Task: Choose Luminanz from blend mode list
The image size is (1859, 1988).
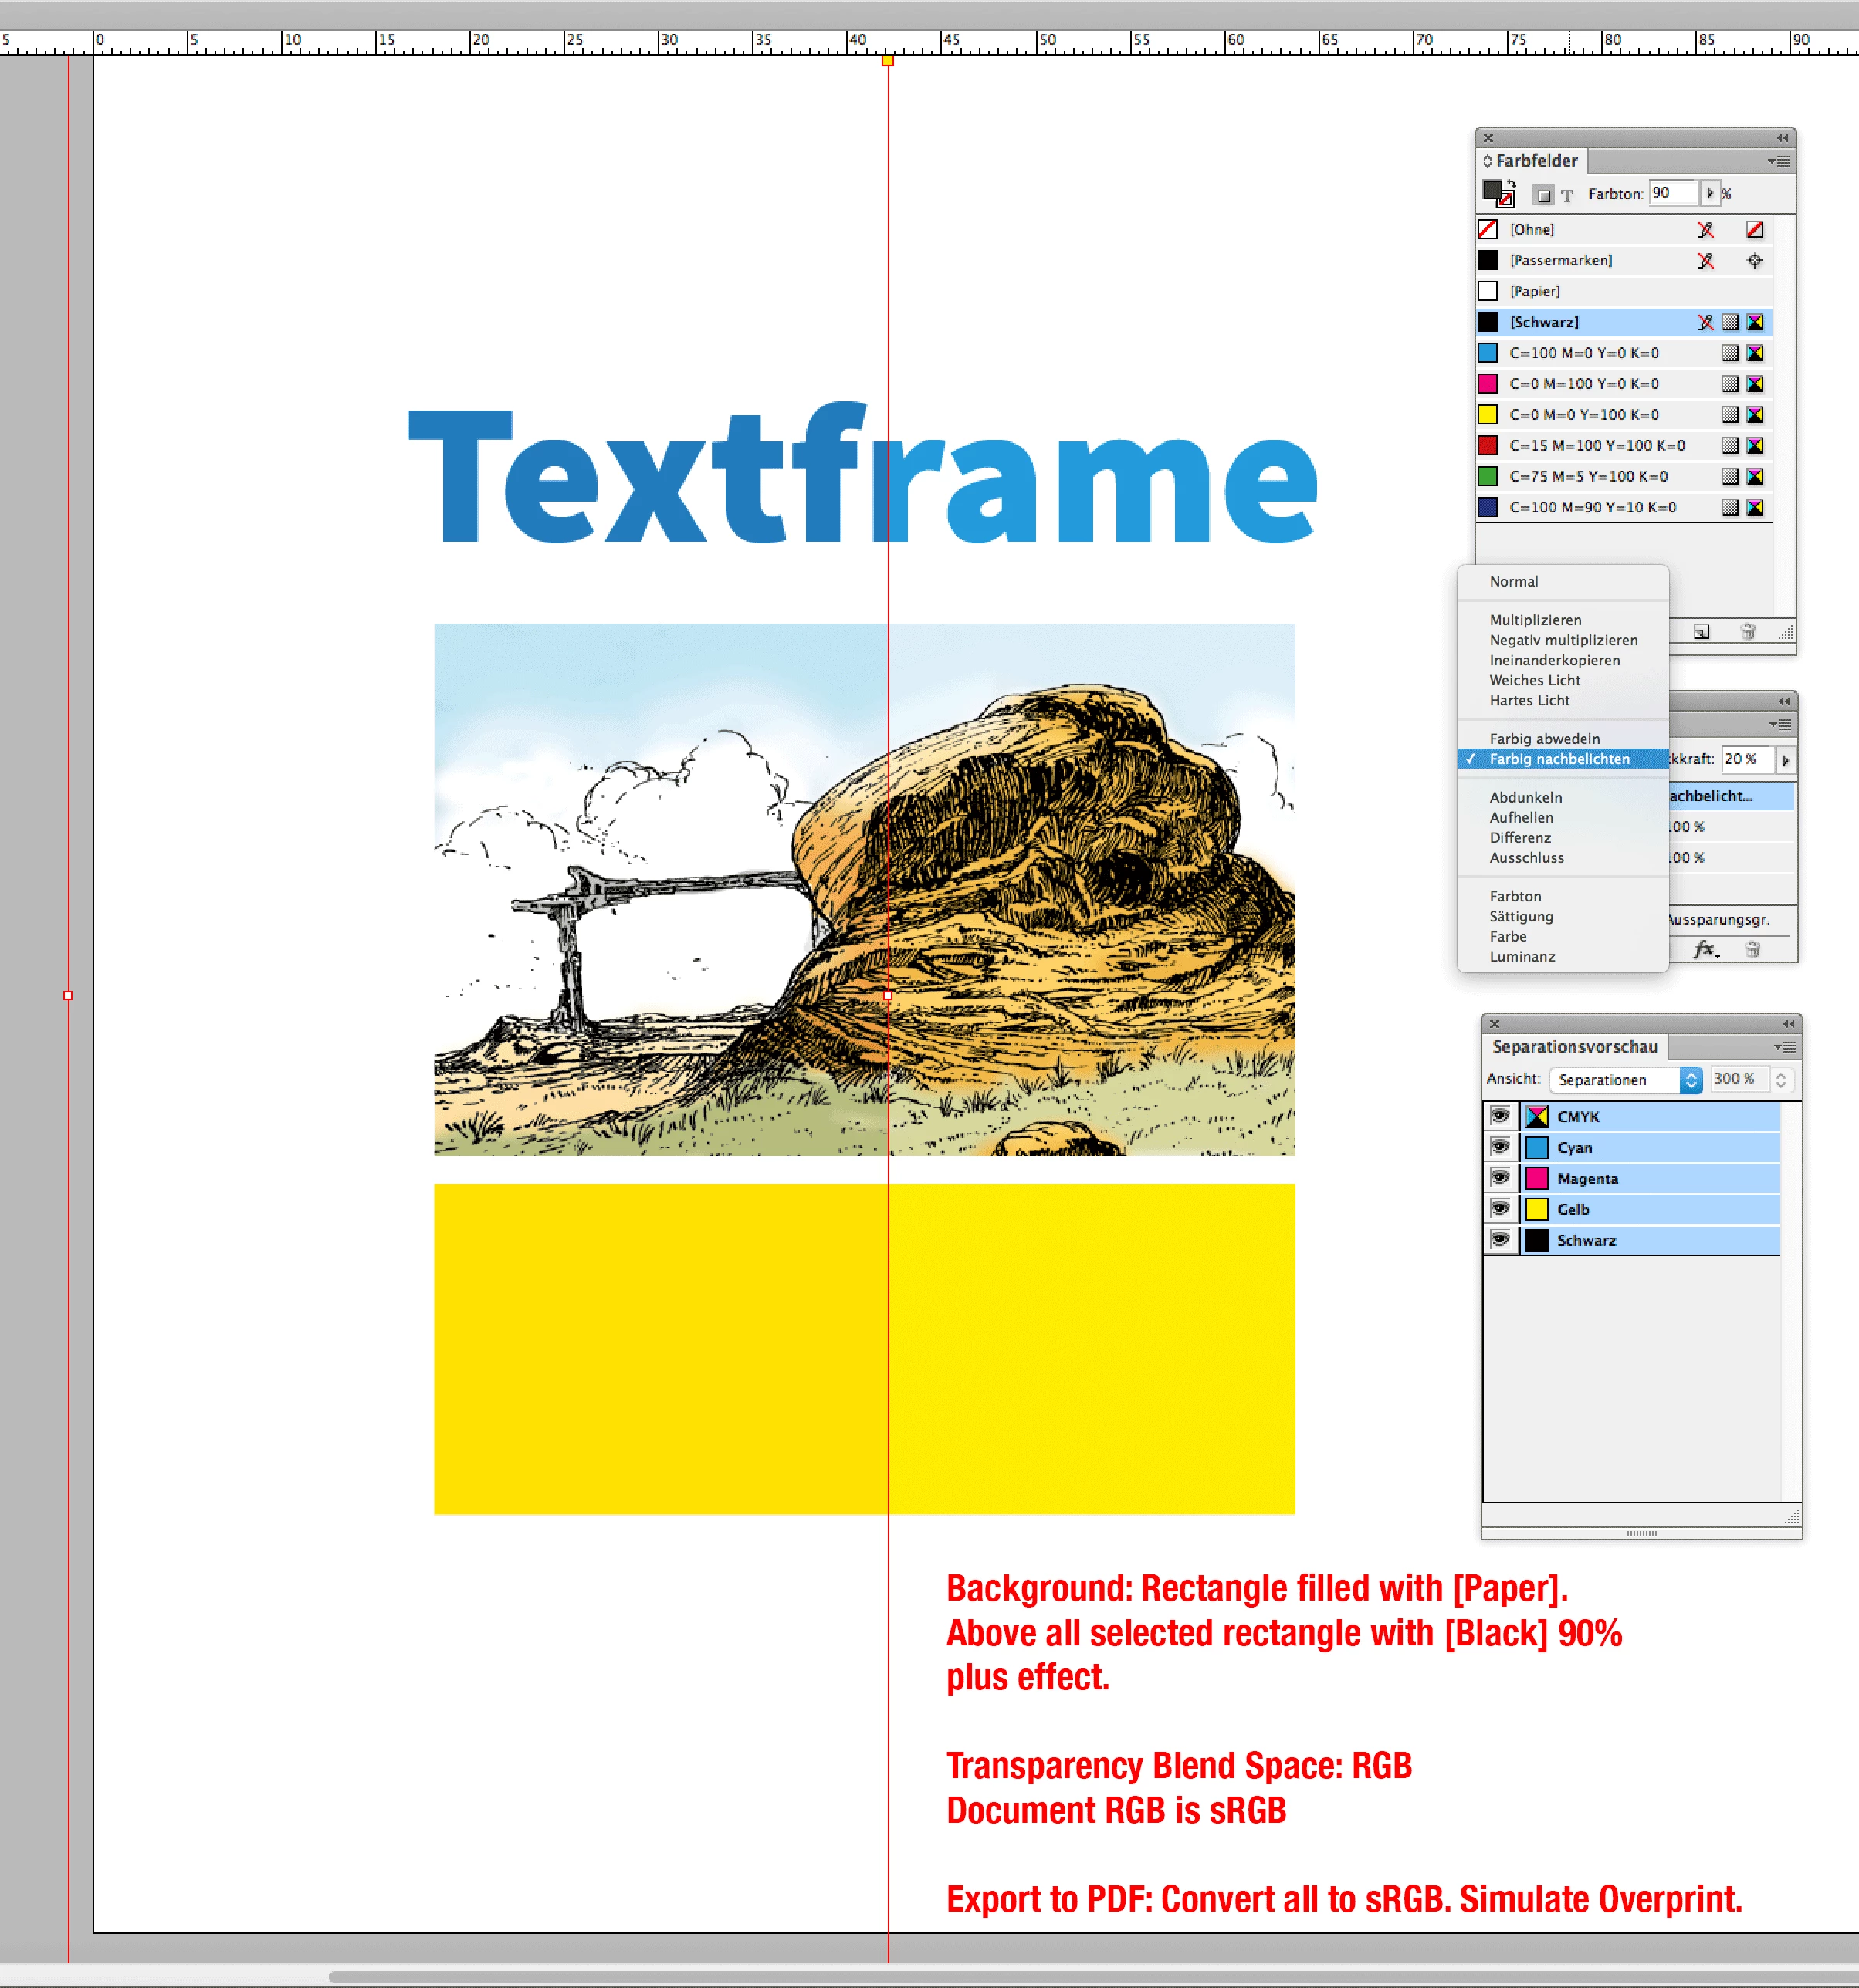Action: 1522,956
